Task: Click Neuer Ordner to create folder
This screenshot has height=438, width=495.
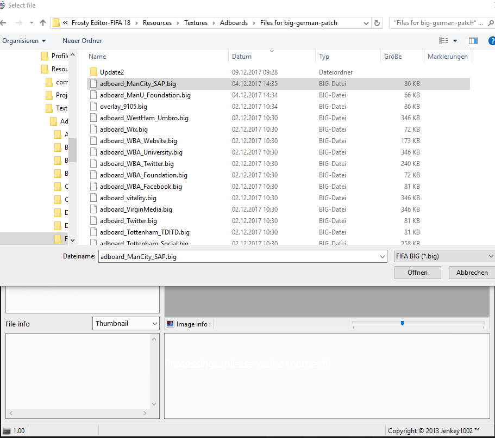Action: tap(82, 41)
